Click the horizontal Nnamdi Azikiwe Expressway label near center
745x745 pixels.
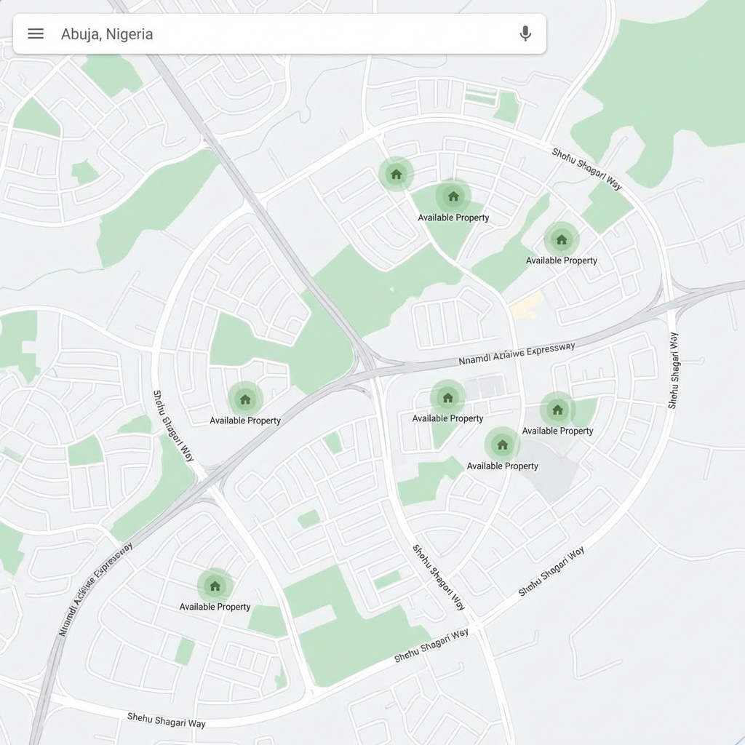pos(517,354)
